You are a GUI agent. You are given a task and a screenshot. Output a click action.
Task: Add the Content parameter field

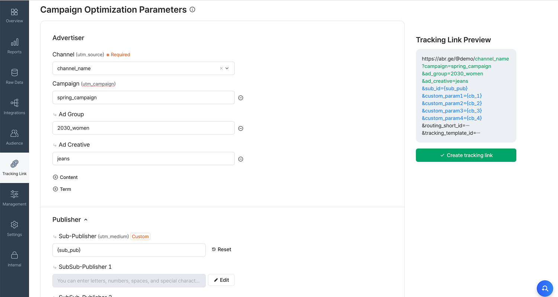click(x=65, y=177)
